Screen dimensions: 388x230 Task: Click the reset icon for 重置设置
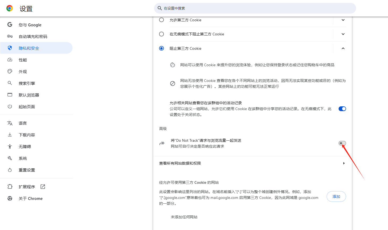10,170
